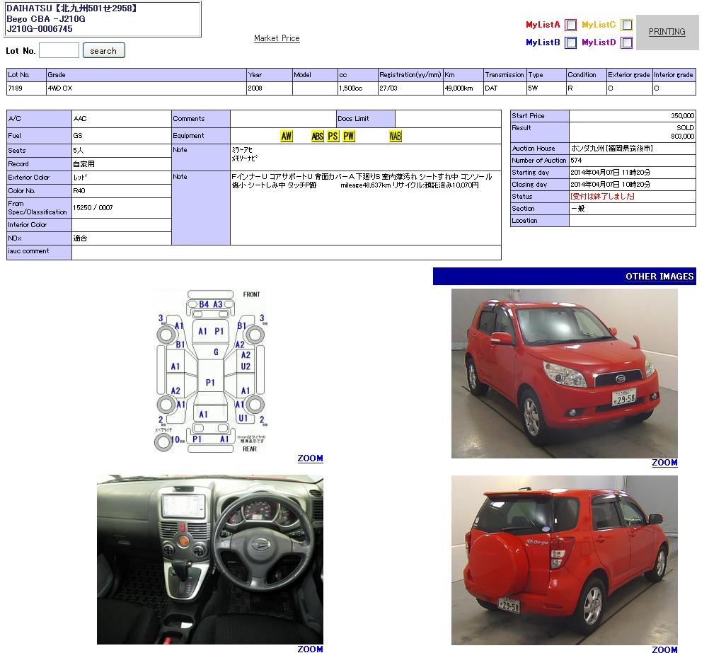Open the rear view photo of red car
This screenshot has height=653, width=709.
pyautogui.click(x=564, y=559)
